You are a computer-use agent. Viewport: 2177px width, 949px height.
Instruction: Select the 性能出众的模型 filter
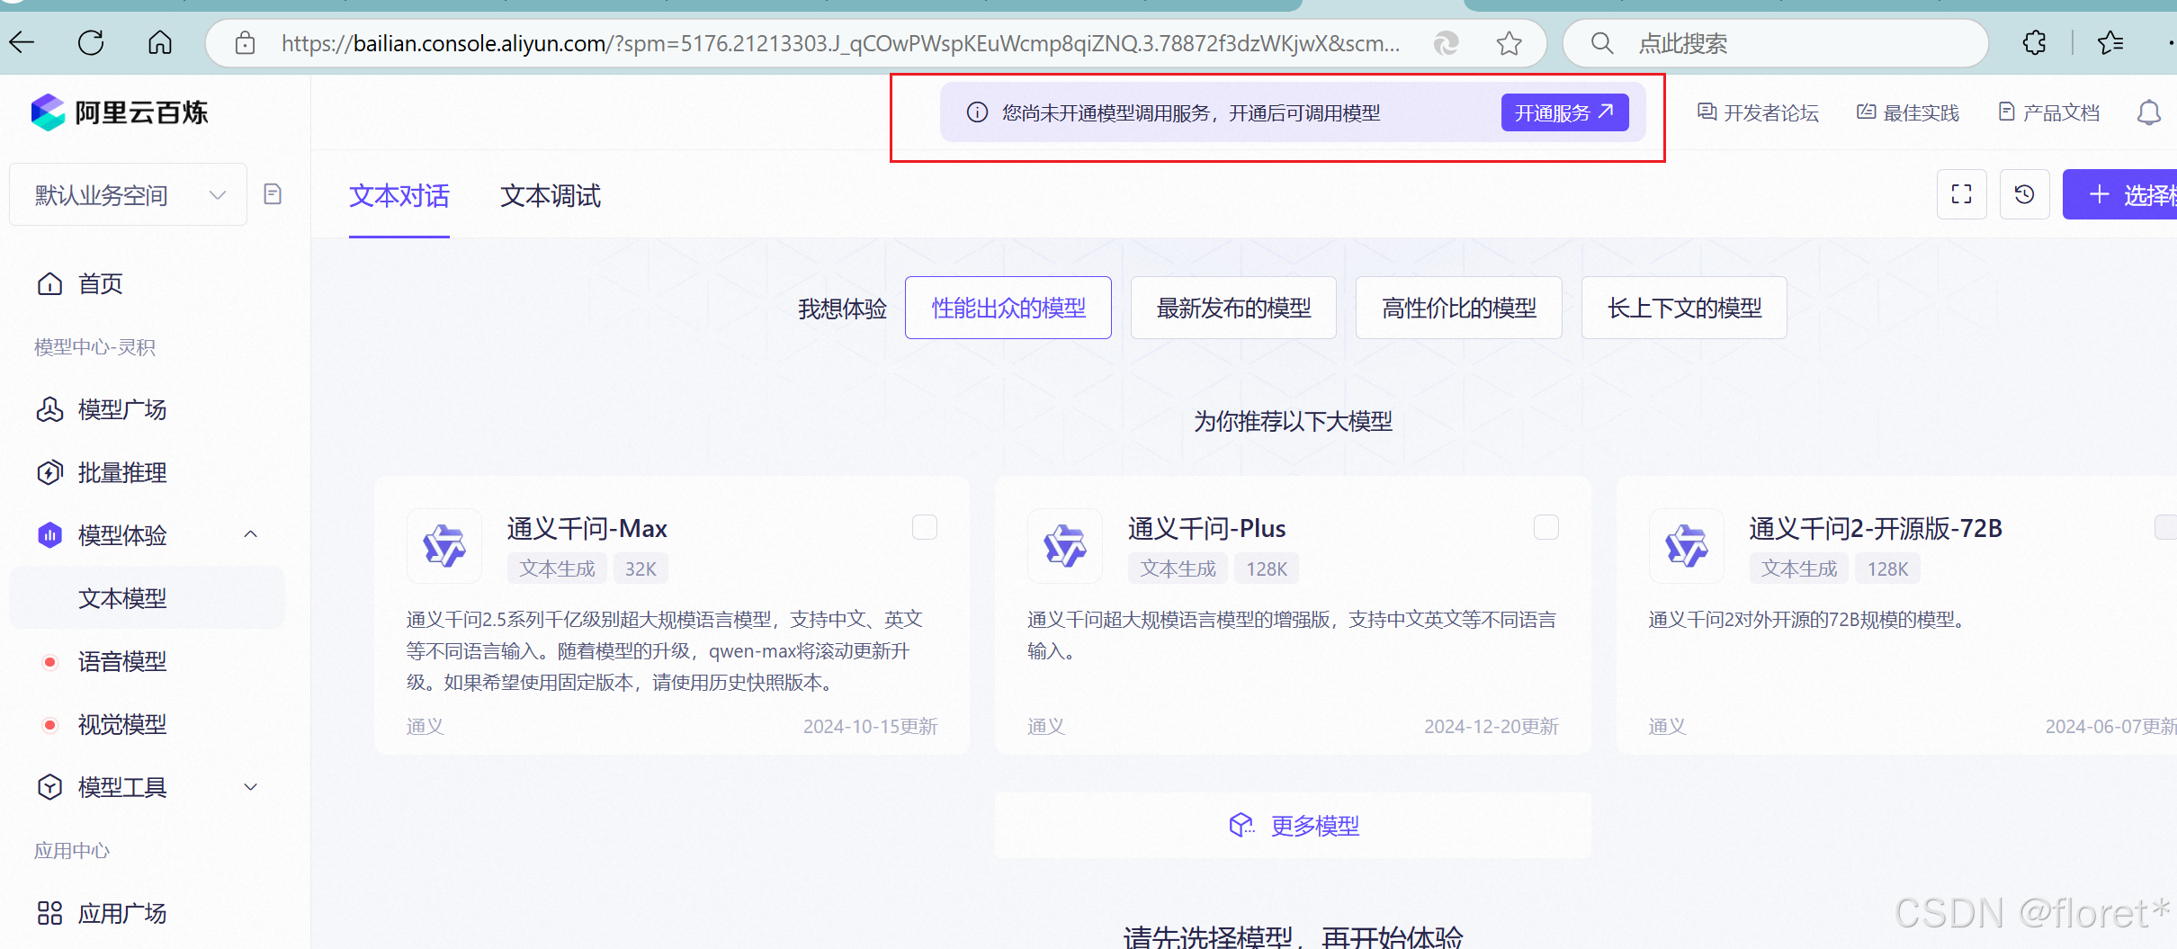(x=1008, y=308)
